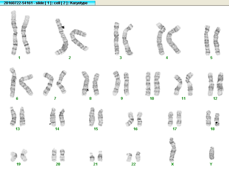This screenshot has height=181, width=229.
Task: Click the green label "20"
Action: [x=58, y=164]
